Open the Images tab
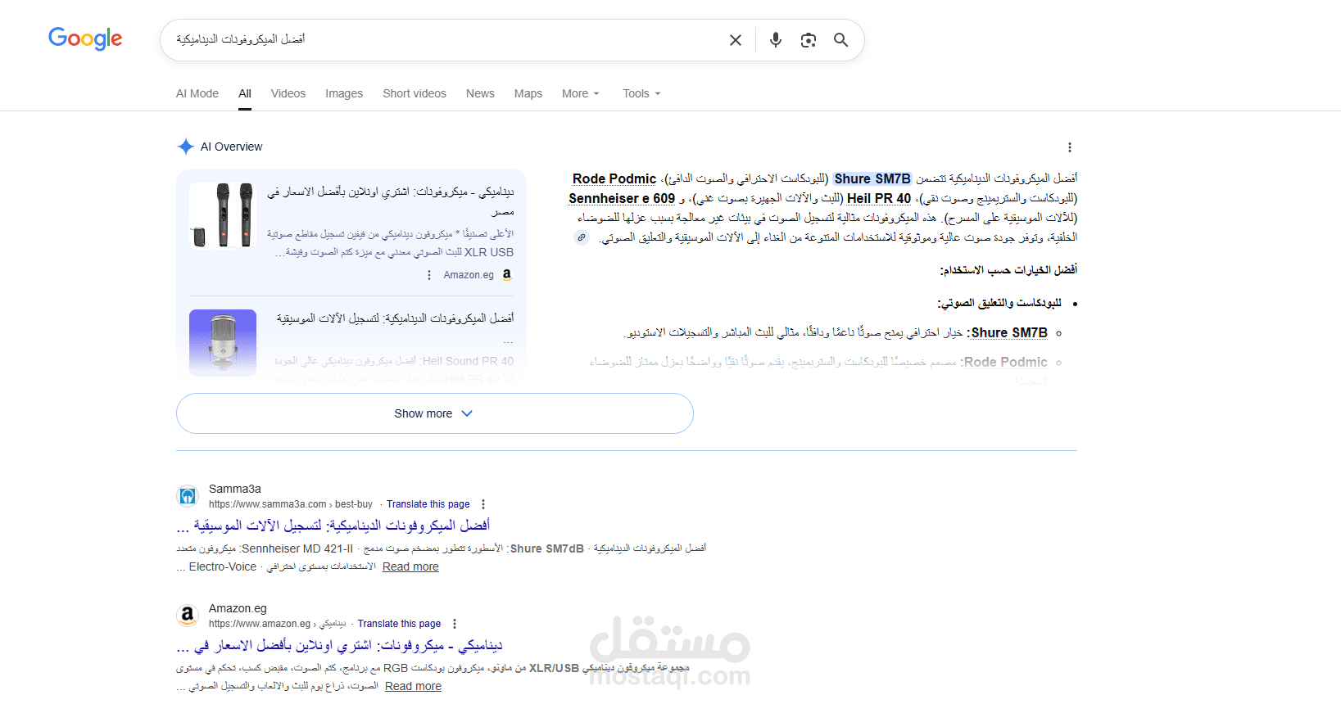The height and width of the screenshot is (704, 1341). click(x=344, y=93)
